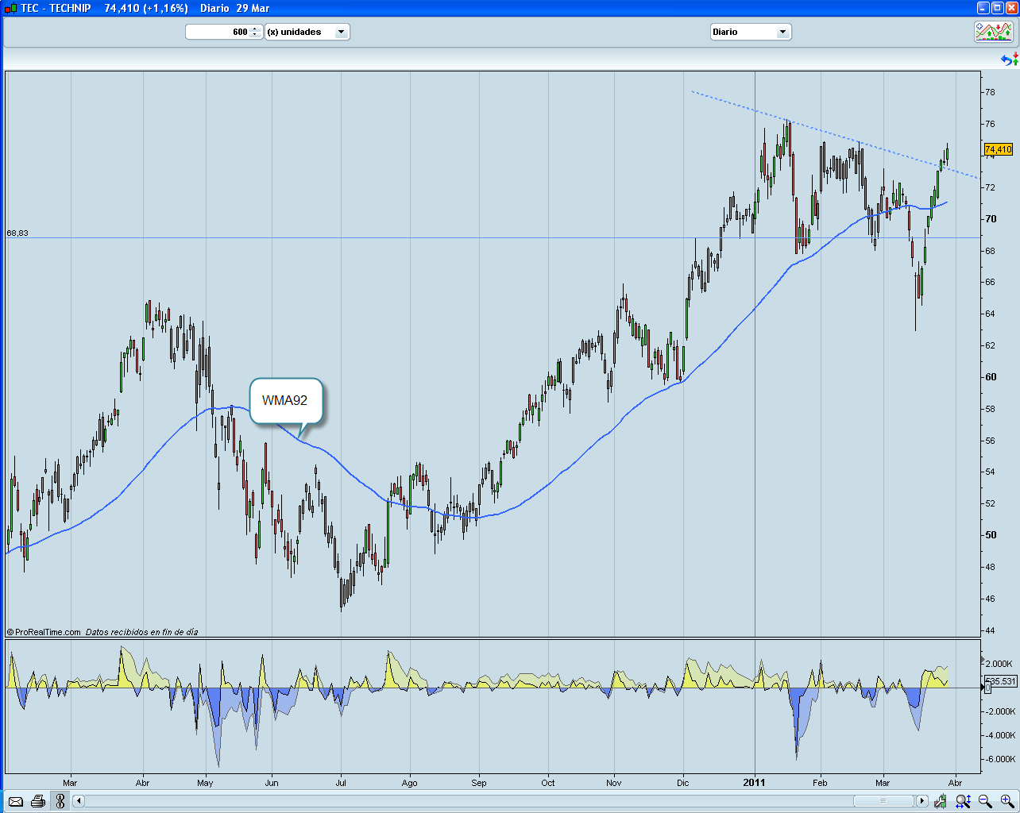Screen dimensions: 1020x813
Task: Click the units field showing 600
Action: click(218, 32)
